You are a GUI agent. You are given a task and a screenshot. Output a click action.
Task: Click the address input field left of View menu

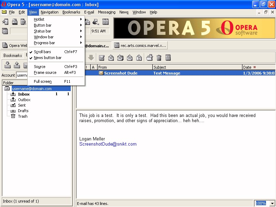(x=19, y=31)
